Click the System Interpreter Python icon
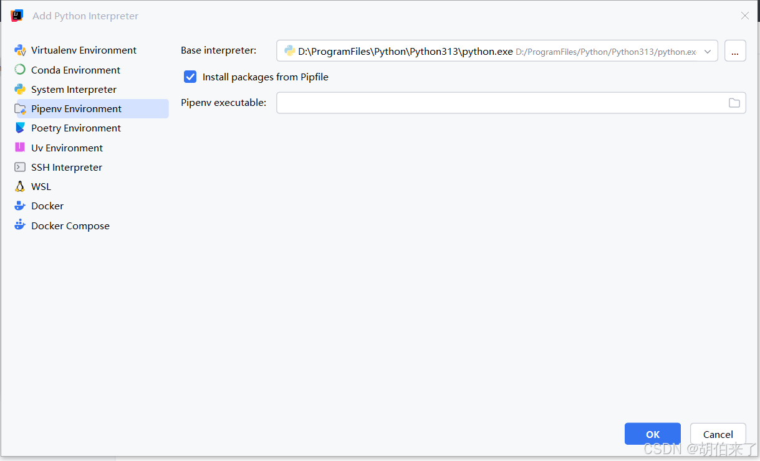The height and width of the screenshot is (461, 760). click(x=20, y=89)
